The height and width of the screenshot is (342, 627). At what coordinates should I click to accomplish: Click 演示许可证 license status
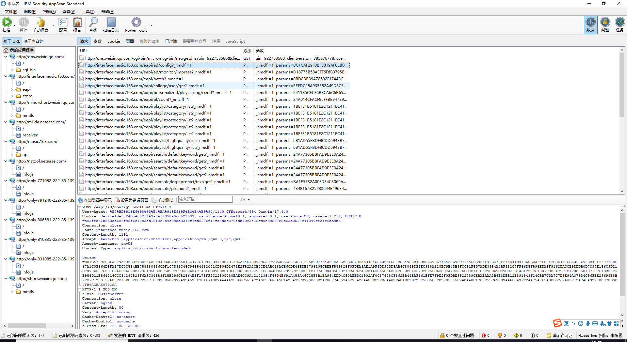tap(559, 335)
